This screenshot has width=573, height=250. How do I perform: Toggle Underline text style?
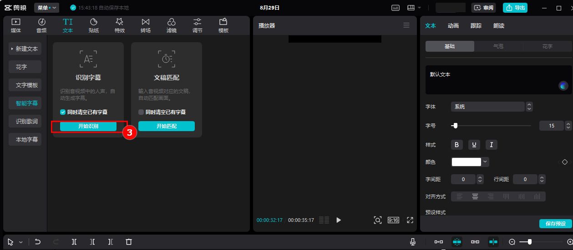[x=474, y=145]
